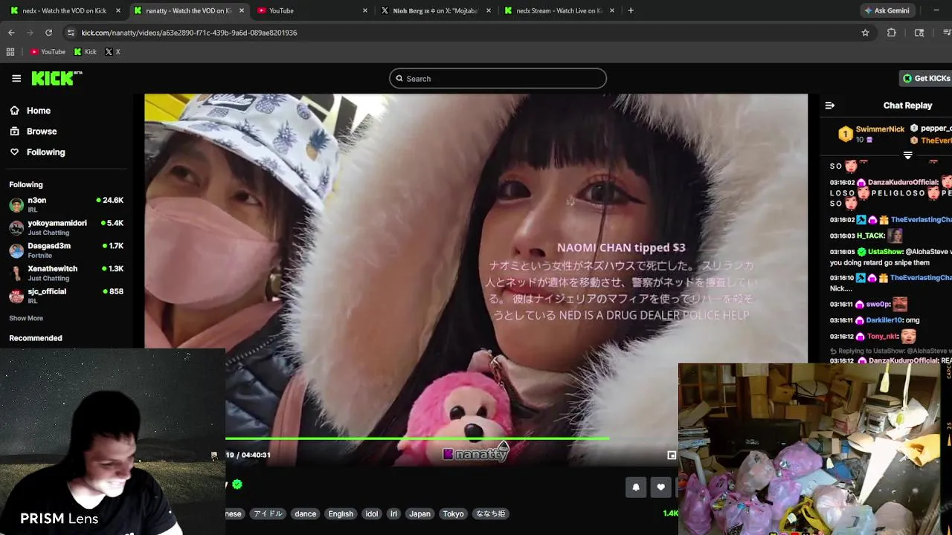The height and width of the screenshot is (535, 952).
Task: View site information icon in address bar
Action: pyautogui.click(x=71, y=33)
